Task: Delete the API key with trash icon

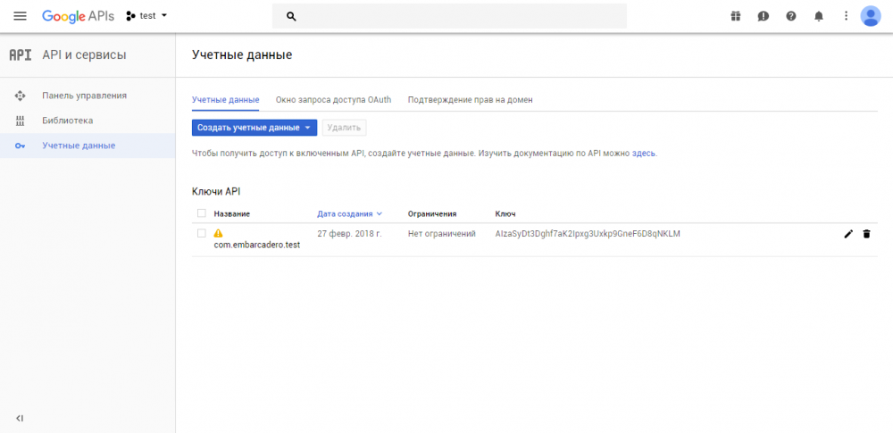Action: pyautogui.click(x=866, y=234)
